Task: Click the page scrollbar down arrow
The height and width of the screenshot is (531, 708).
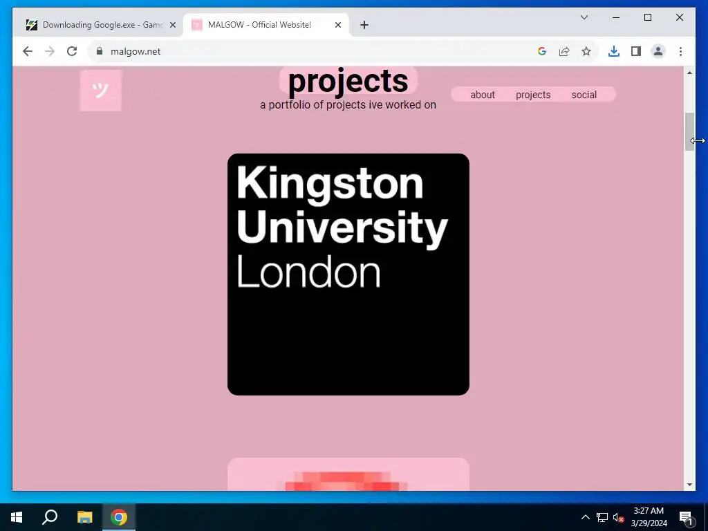Action: 689,485
